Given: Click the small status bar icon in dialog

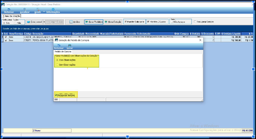Looking at the screenshot, I should (56, 99).
